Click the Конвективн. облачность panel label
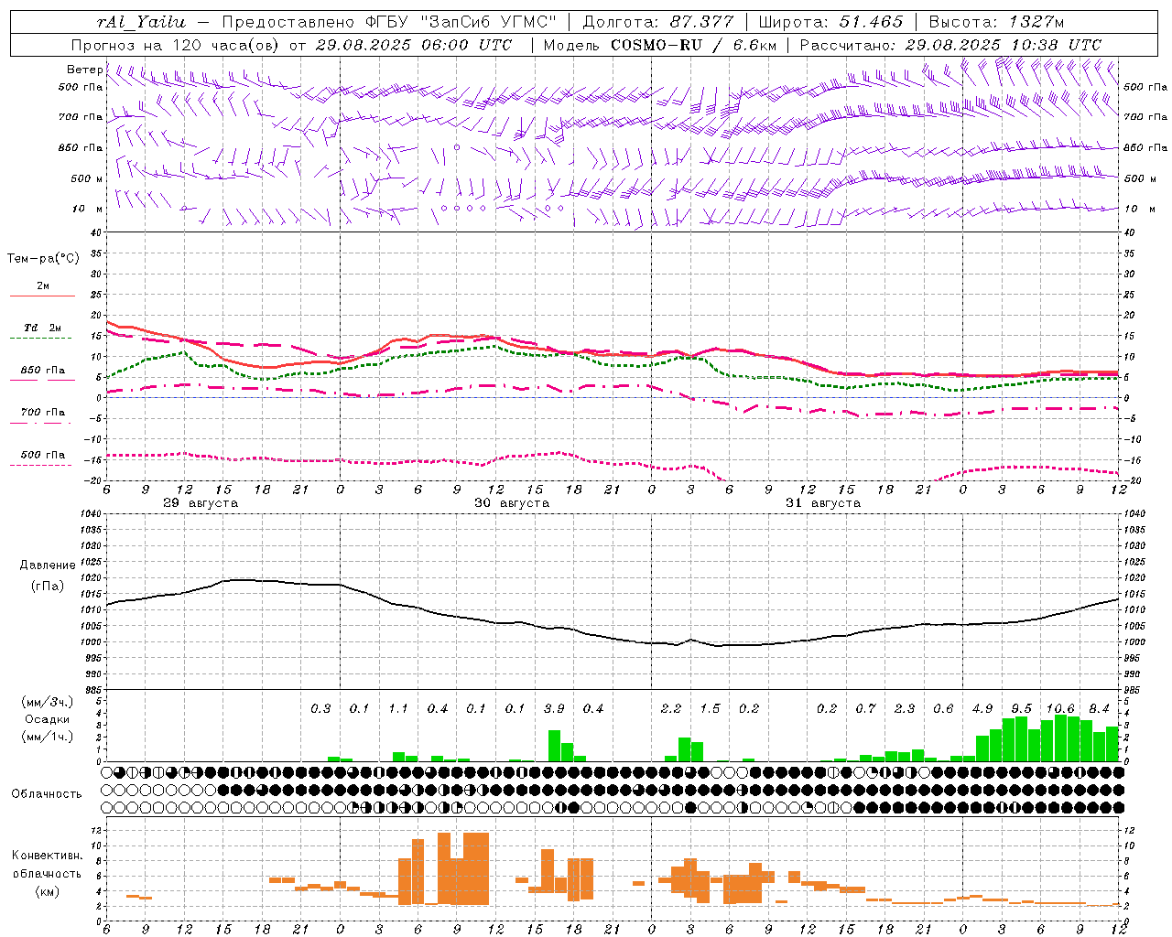The height and width of the screenshot is (937, 1172). pyautogui.click(x=47, y=864)
